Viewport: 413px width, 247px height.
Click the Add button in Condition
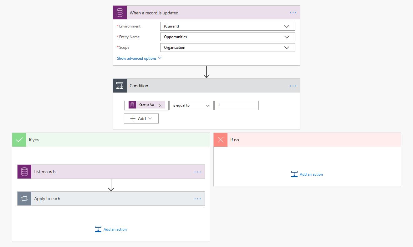pos(141,118)
